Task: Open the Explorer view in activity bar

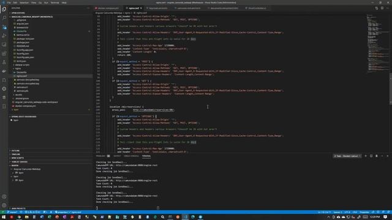Action: pyautogui.click(x=4, y=9)
